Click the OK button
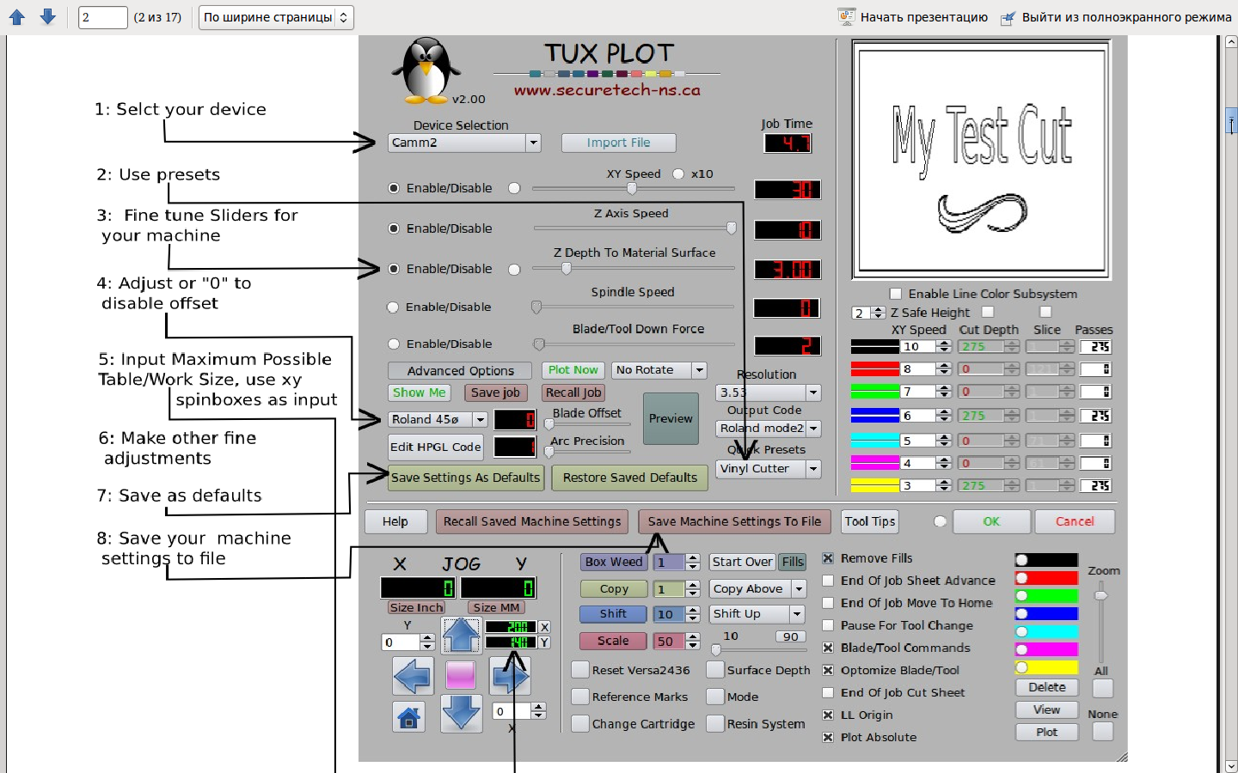This screenshot has width=1238, height=773. (991, 521)
